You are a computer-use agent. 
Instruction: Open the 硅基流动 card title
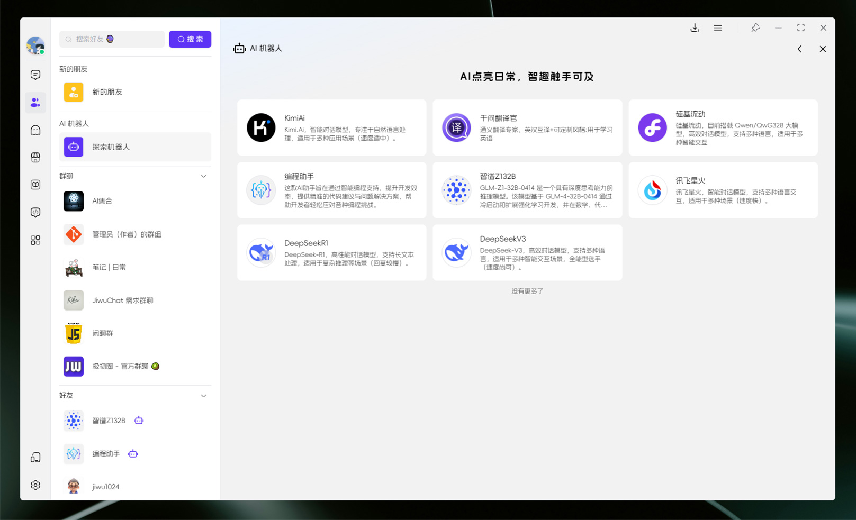[x=690, y=114]
